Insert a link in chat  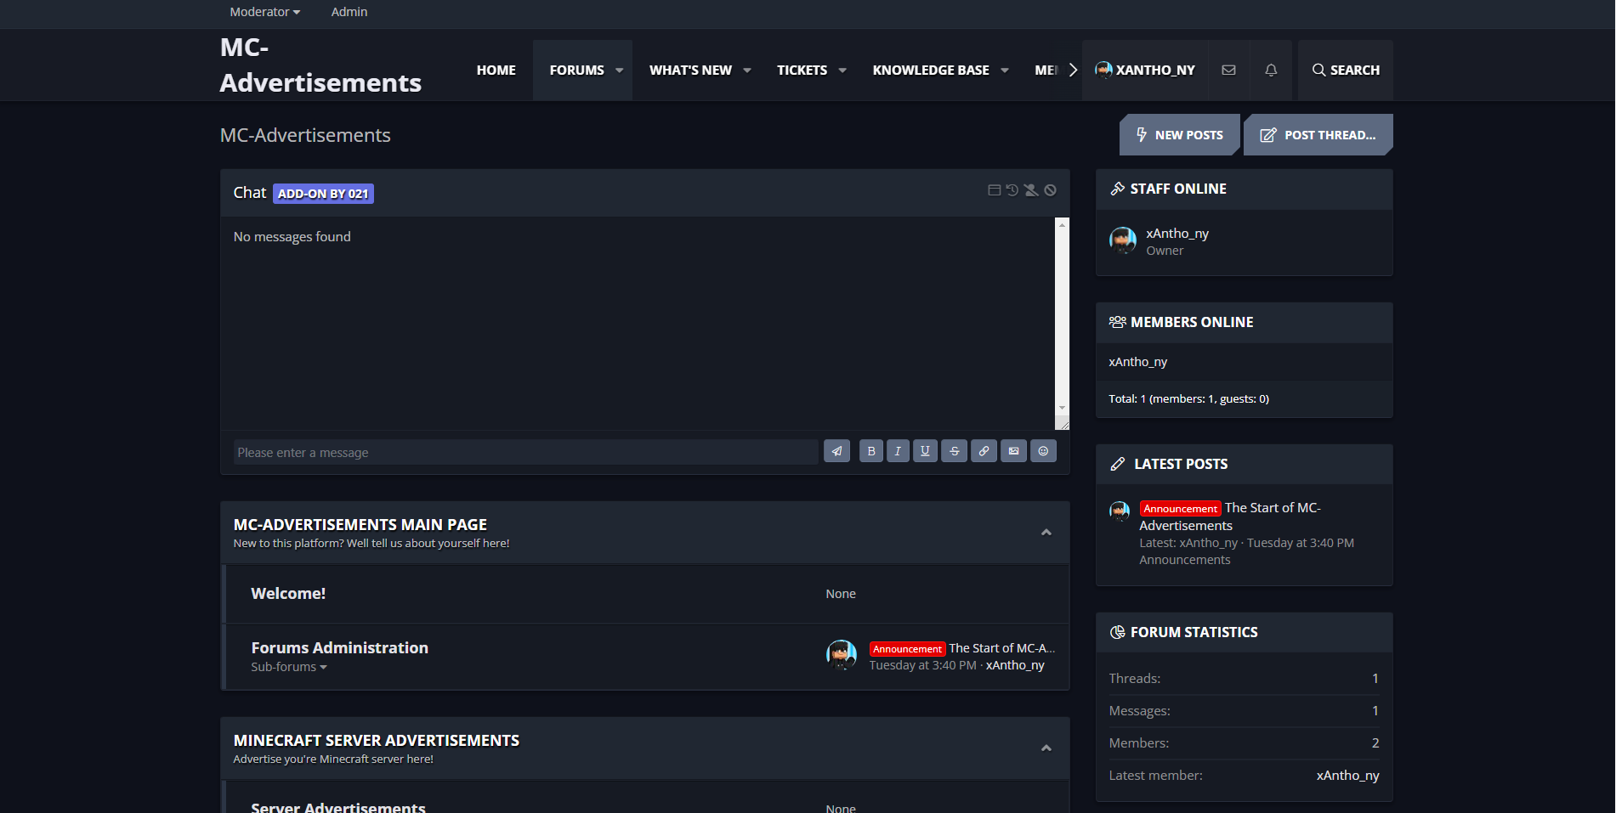(984, 451)
